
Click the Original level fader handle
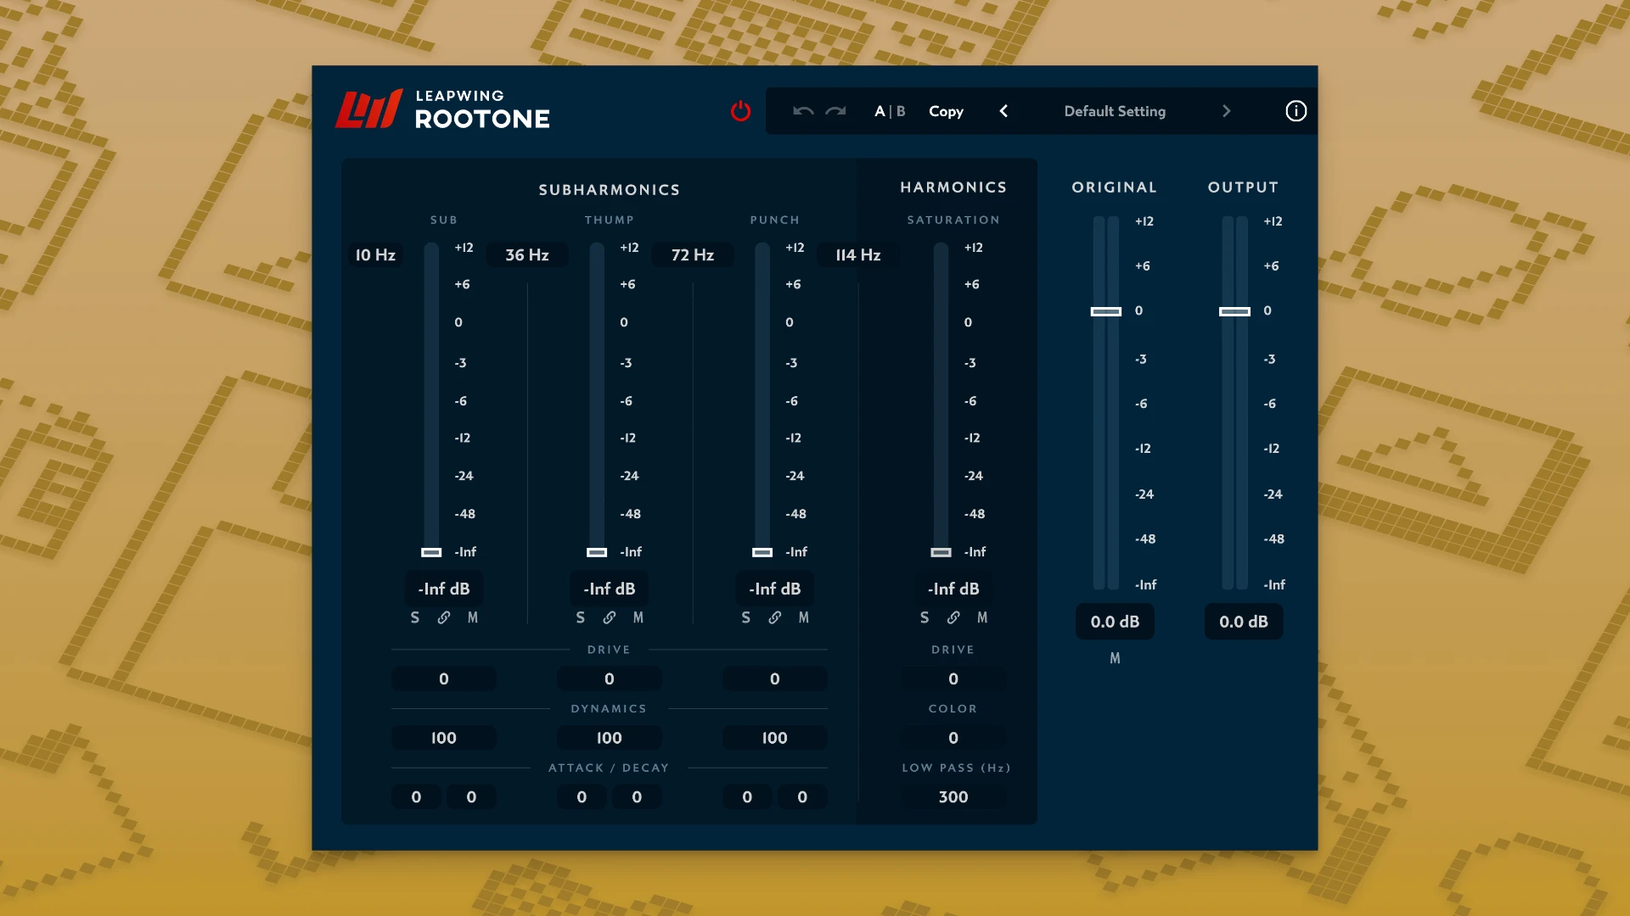coord(1106,311)
